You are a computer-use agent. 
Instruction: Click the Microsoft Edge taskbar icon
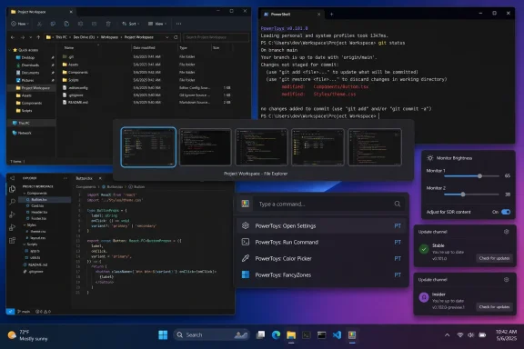click(x=276, y=334)
